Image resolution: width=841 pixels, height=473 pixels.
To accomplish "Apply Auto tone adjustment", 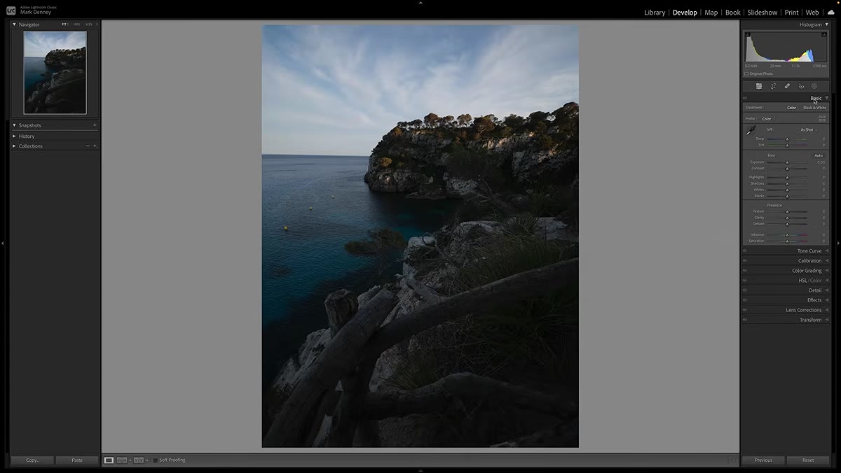I will click(818, 155).
